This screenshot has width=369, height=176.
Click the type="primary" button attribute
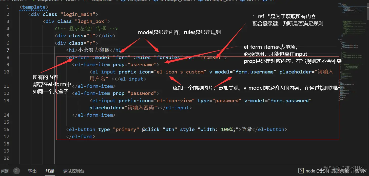point(119,129)
